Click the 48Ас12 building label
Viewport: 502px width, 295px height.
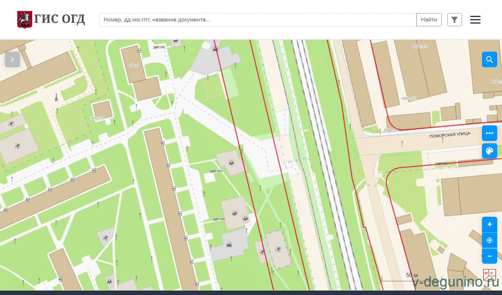408,98
